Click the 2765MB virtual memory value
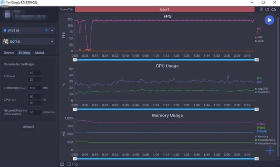The width and height of the screenshot is (280, 167). coord(262,131)
